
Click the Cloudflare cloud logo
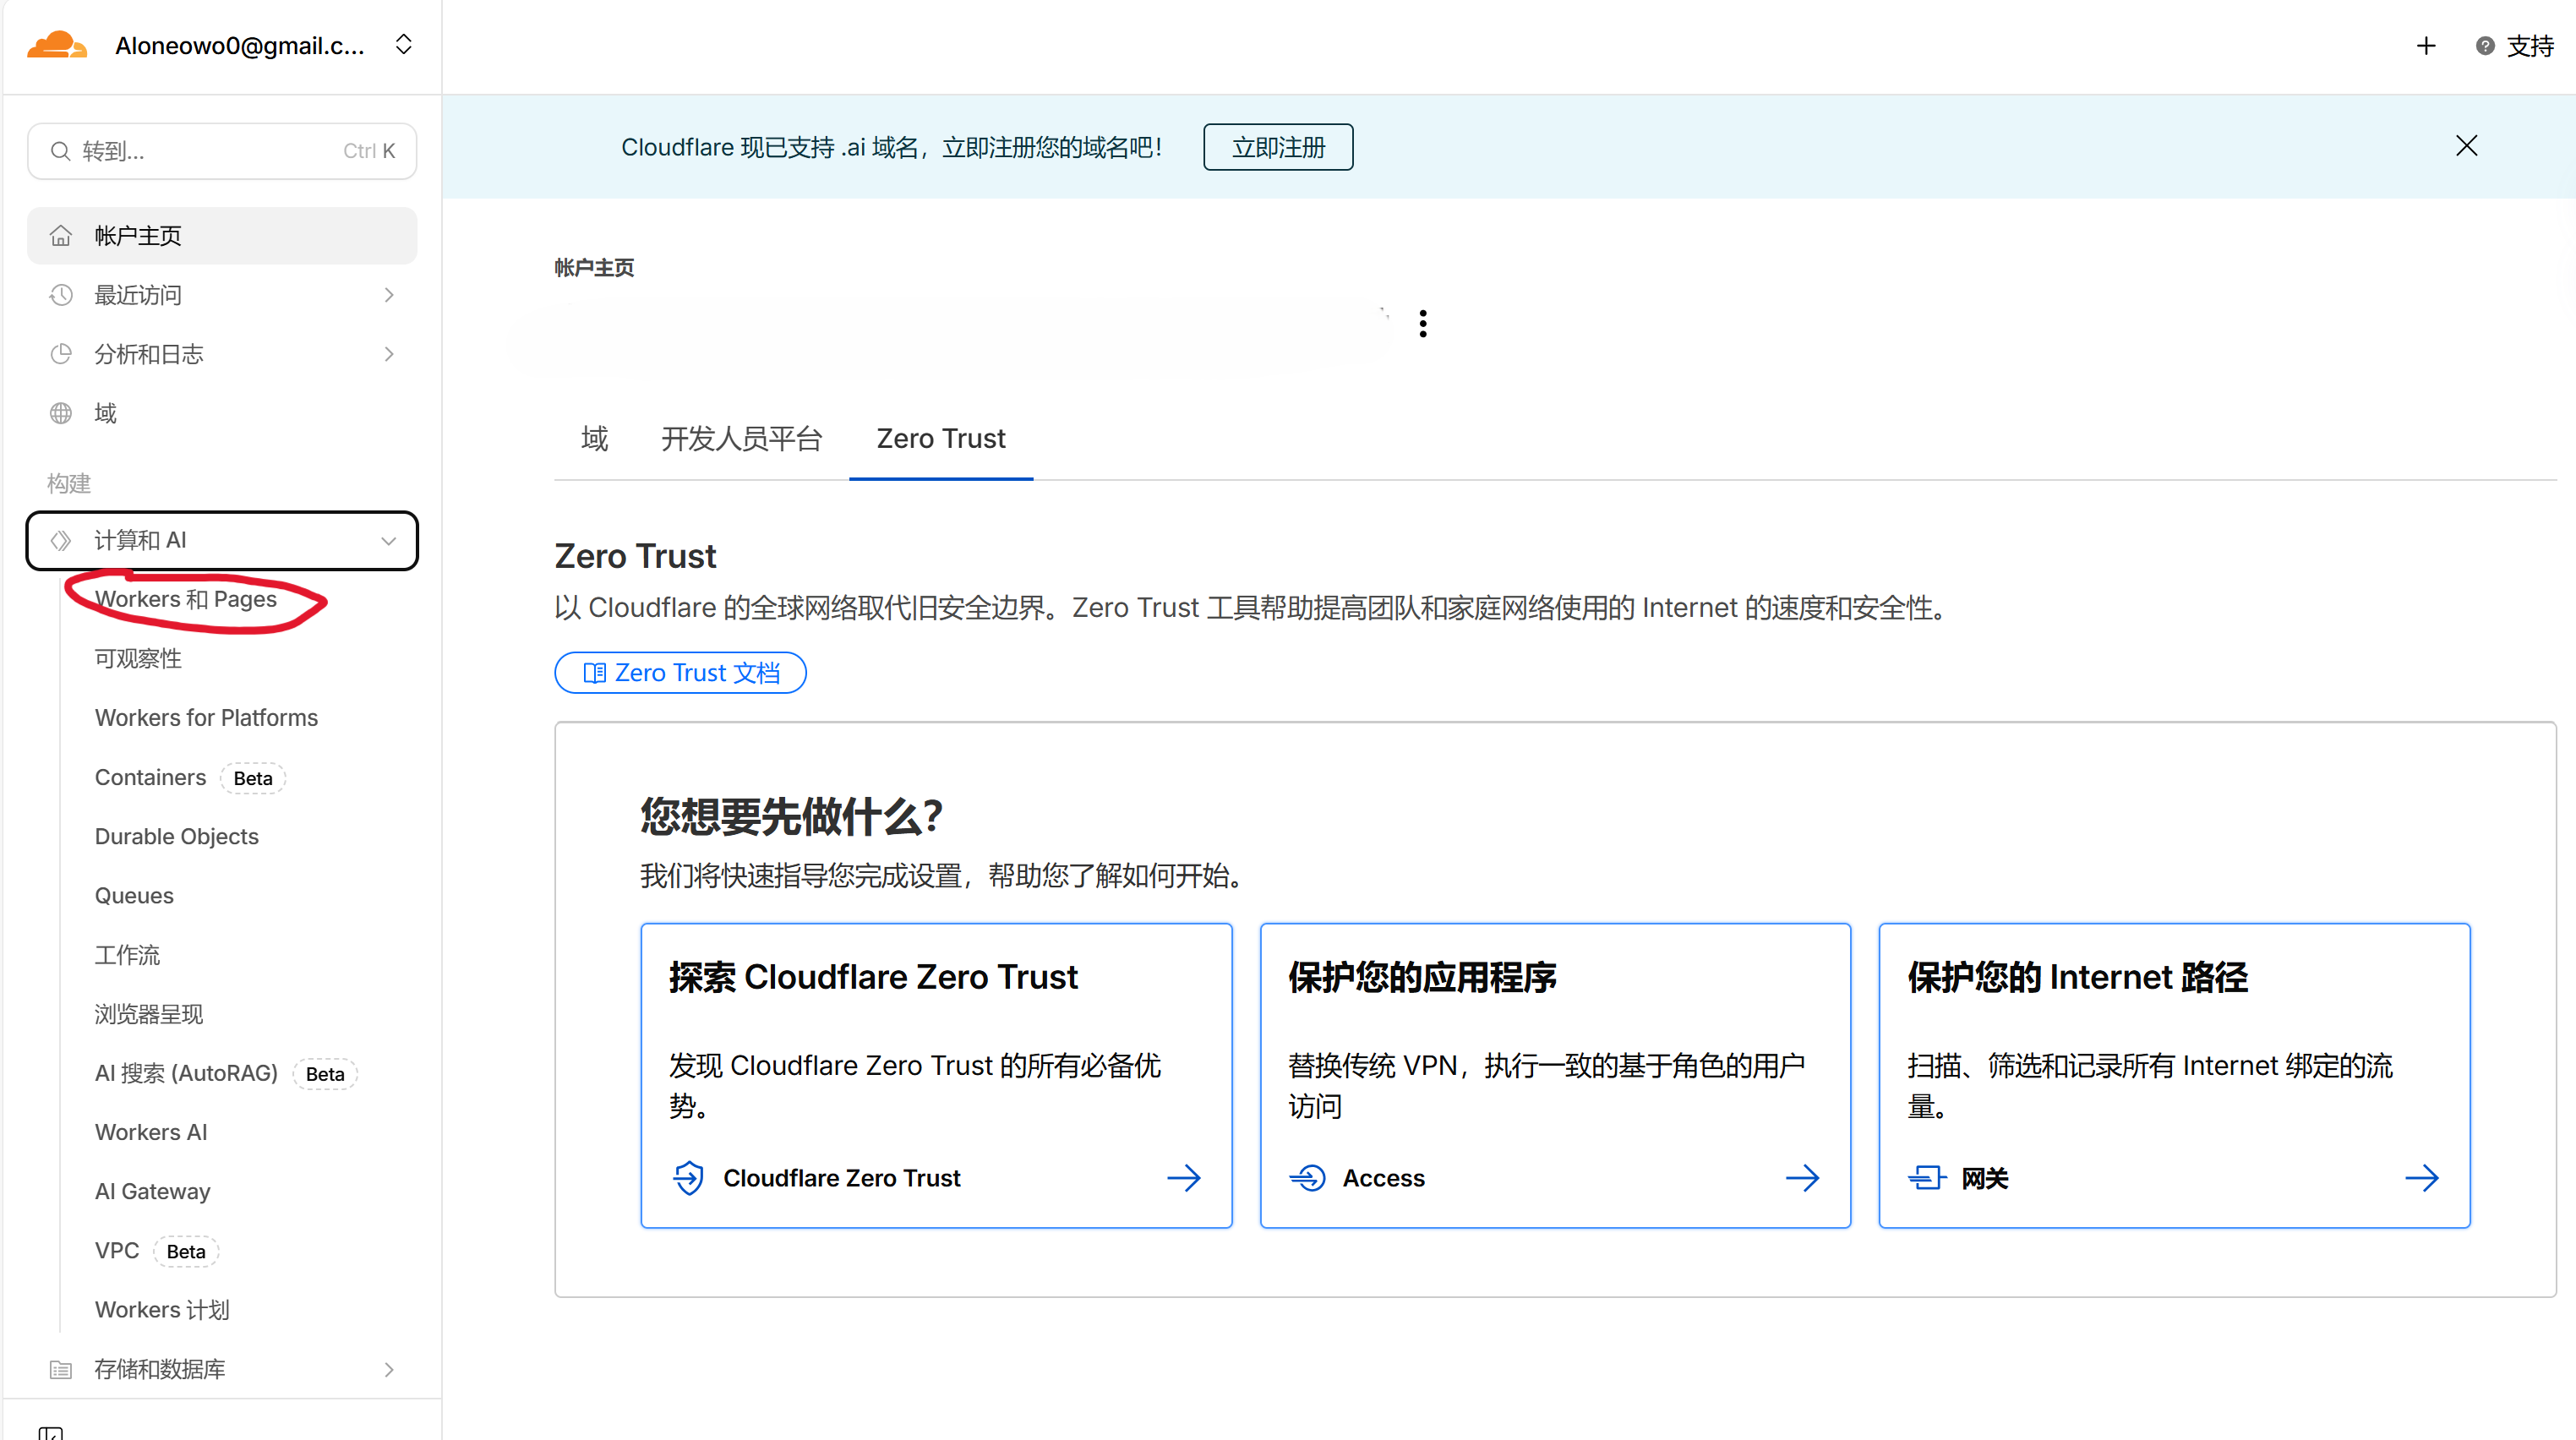[x=57, y=45]
